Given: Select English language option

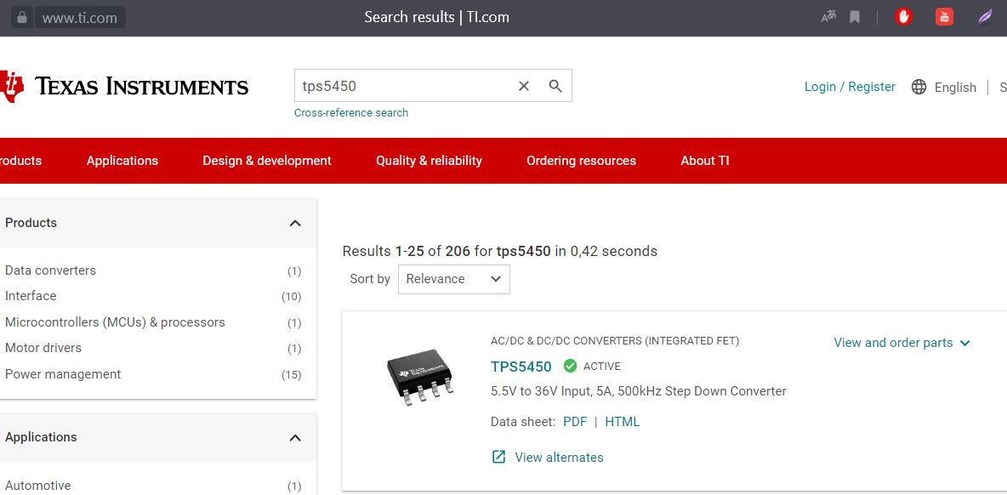Looking at the screenshot, I should [955, 88].
